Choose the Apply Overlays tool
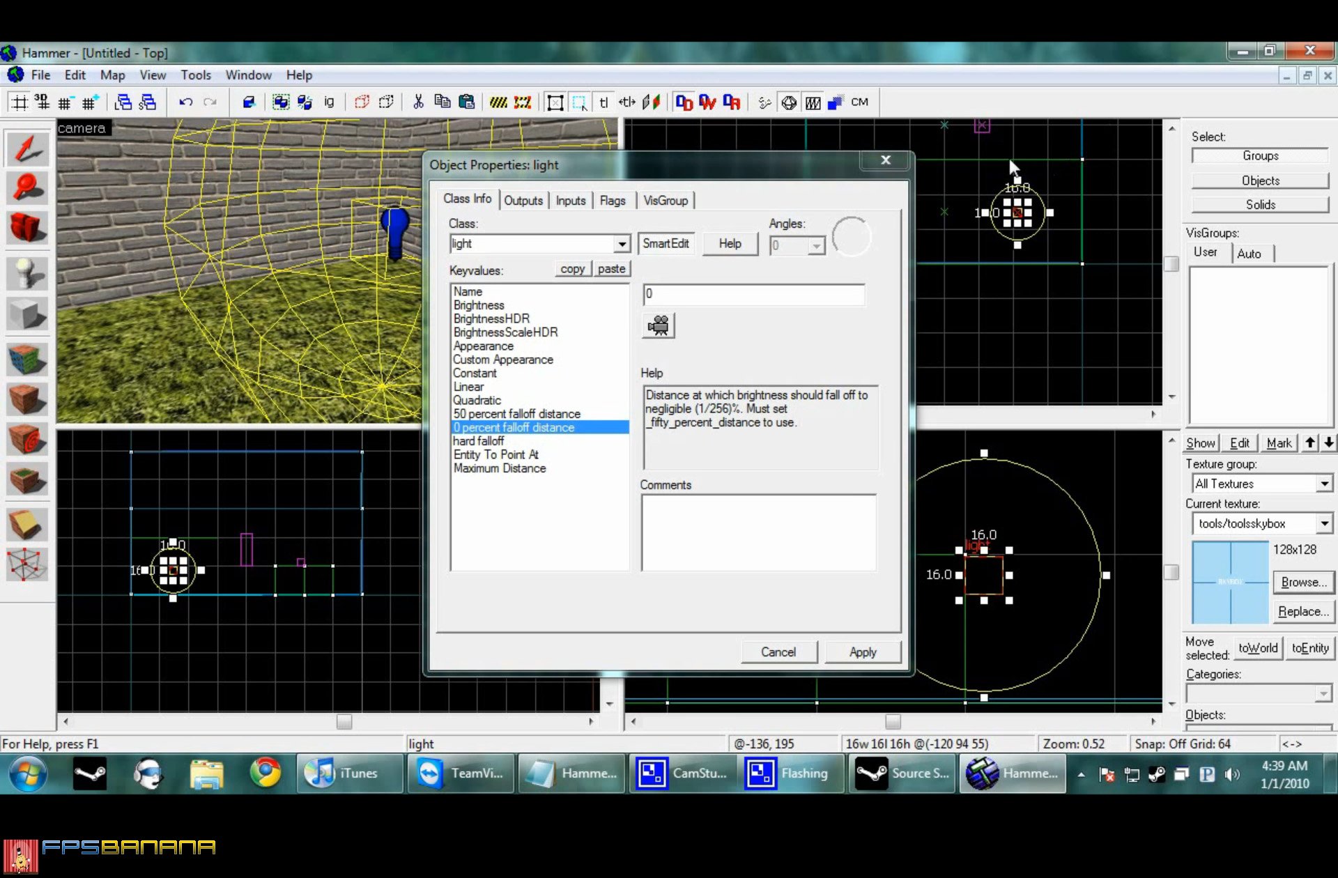Image resolution: width=1338 pixels, height=878 pixels. tap(27, 479)
